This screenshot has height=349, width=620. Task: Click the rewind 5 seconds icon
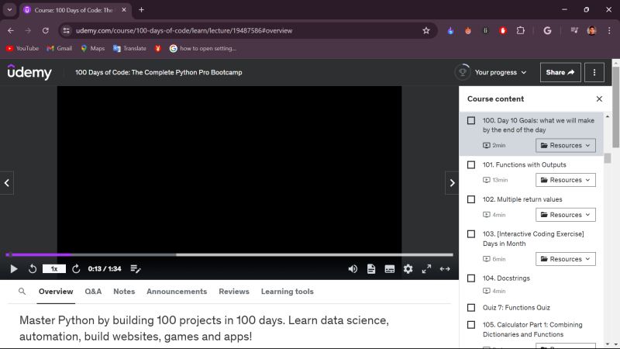[x=33, y=269]
